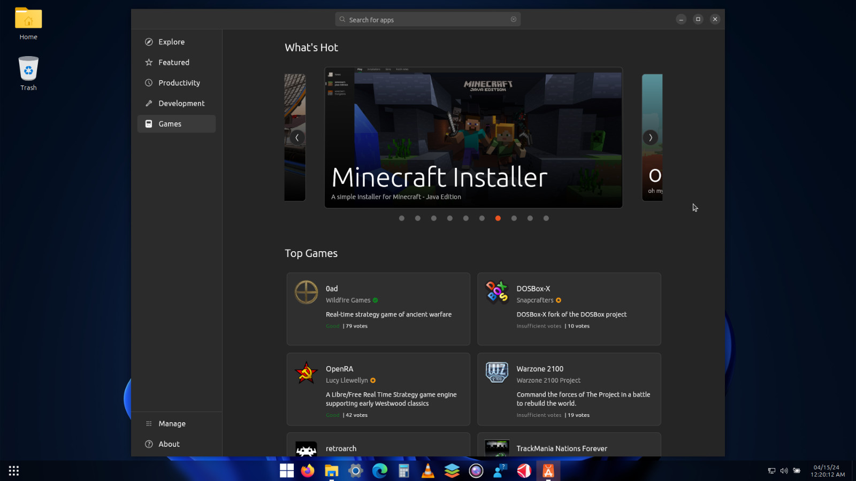Open the Manage installed apps page
This screenshot has width=856, height=481.
tap(172, 423)
